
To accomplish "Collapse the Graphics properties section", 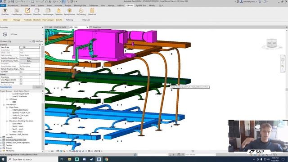I will click(x=40, y=45).
